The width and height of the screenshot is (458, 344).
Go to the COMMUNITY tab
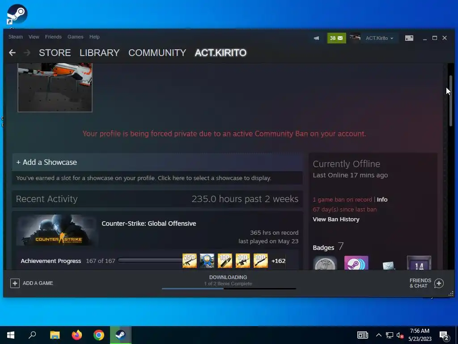[x=157, y=53]
